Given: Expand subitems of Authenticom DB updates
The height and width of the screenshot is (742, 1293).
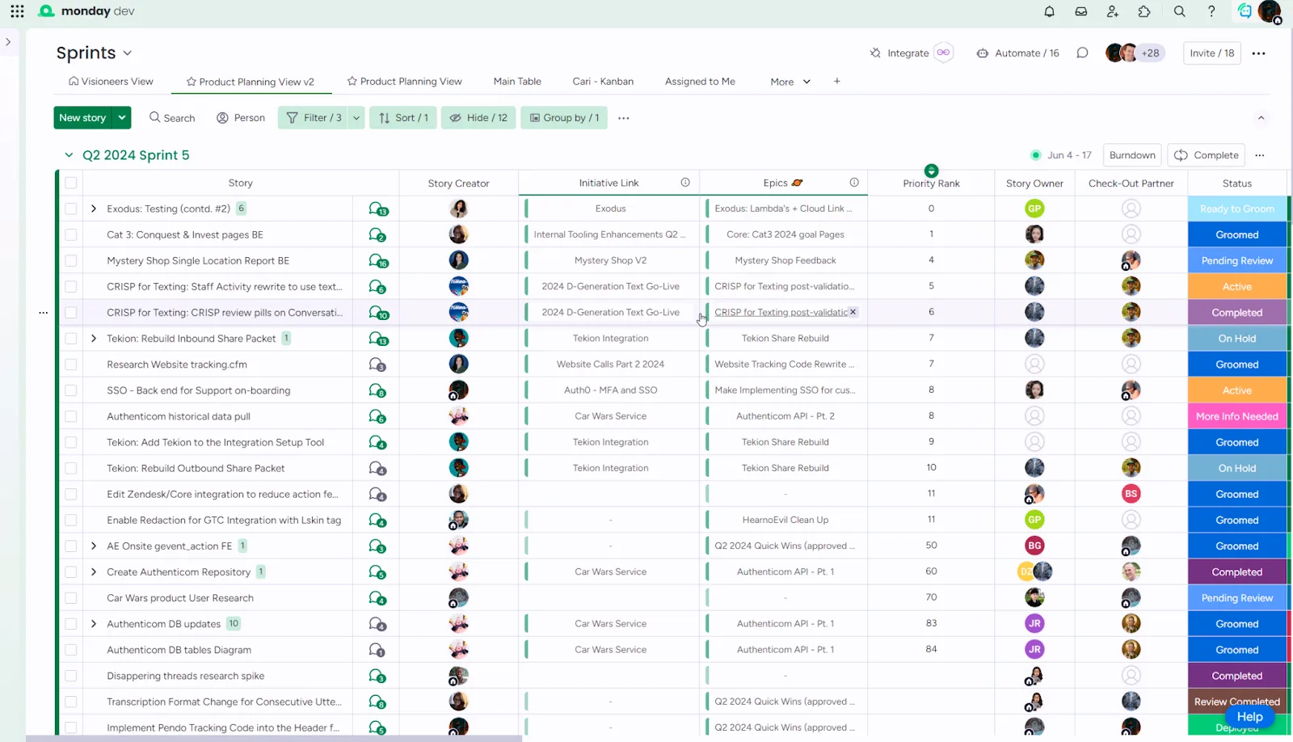Looking at the screenshot, I should (94, 624).
